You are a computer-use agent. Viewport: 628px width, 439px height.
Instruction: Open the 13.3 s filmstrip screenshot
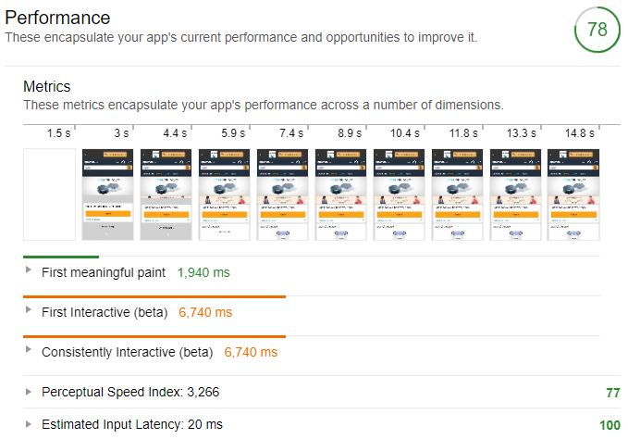(x=515, y=194)
